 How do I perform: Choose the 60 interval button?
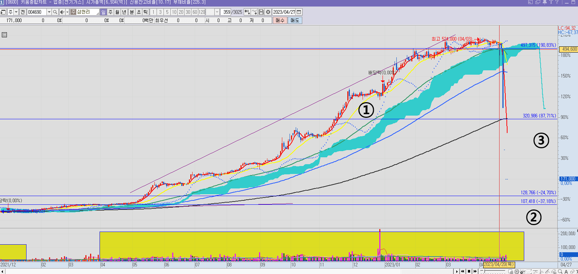pos(195,12)
